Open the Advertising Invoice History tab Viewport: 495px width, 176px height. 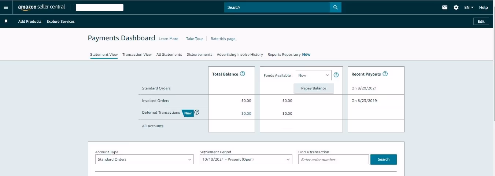240,55
